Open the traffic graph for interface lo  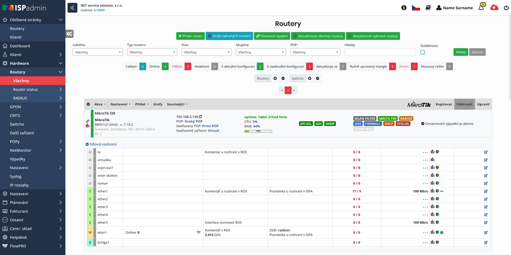(x=432, y=152)
